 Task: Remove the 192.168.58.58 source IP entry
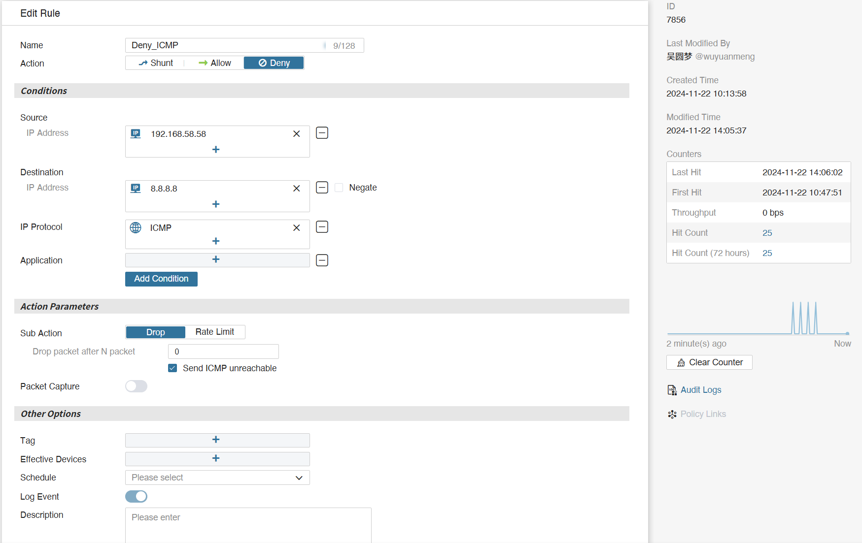coord(296,134)
